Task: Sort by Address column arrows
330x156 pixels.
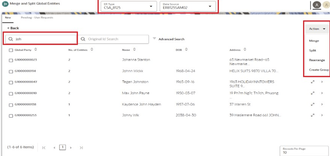Action: pyautogui.click(x=245, y=49)
